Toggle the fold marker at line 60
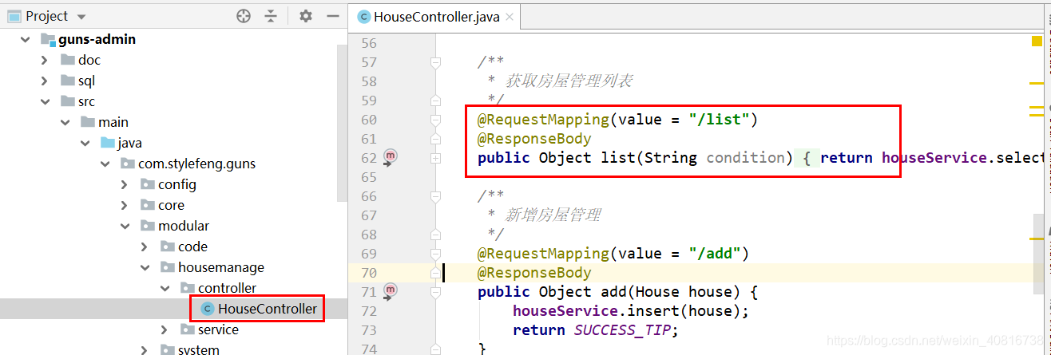 coord(435,120)
